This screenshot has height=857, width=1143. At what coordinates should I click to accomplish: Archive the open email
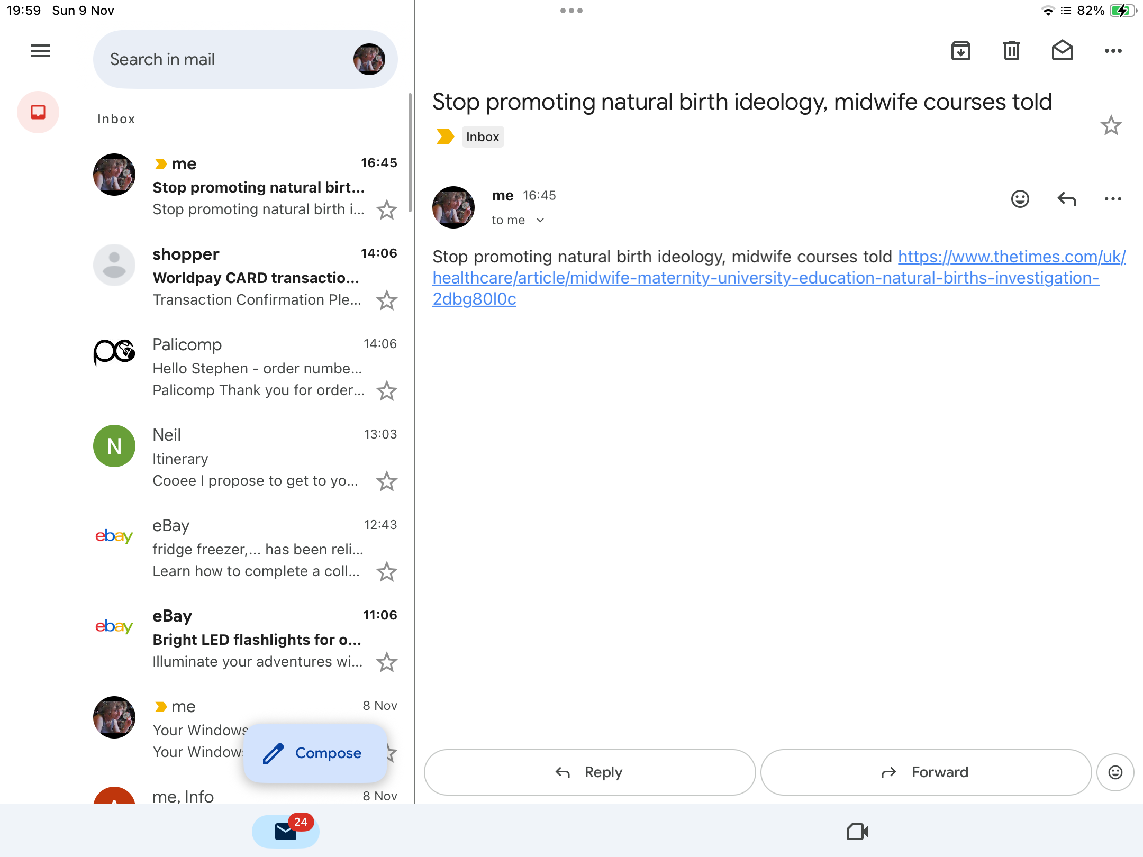click(960, 51)
